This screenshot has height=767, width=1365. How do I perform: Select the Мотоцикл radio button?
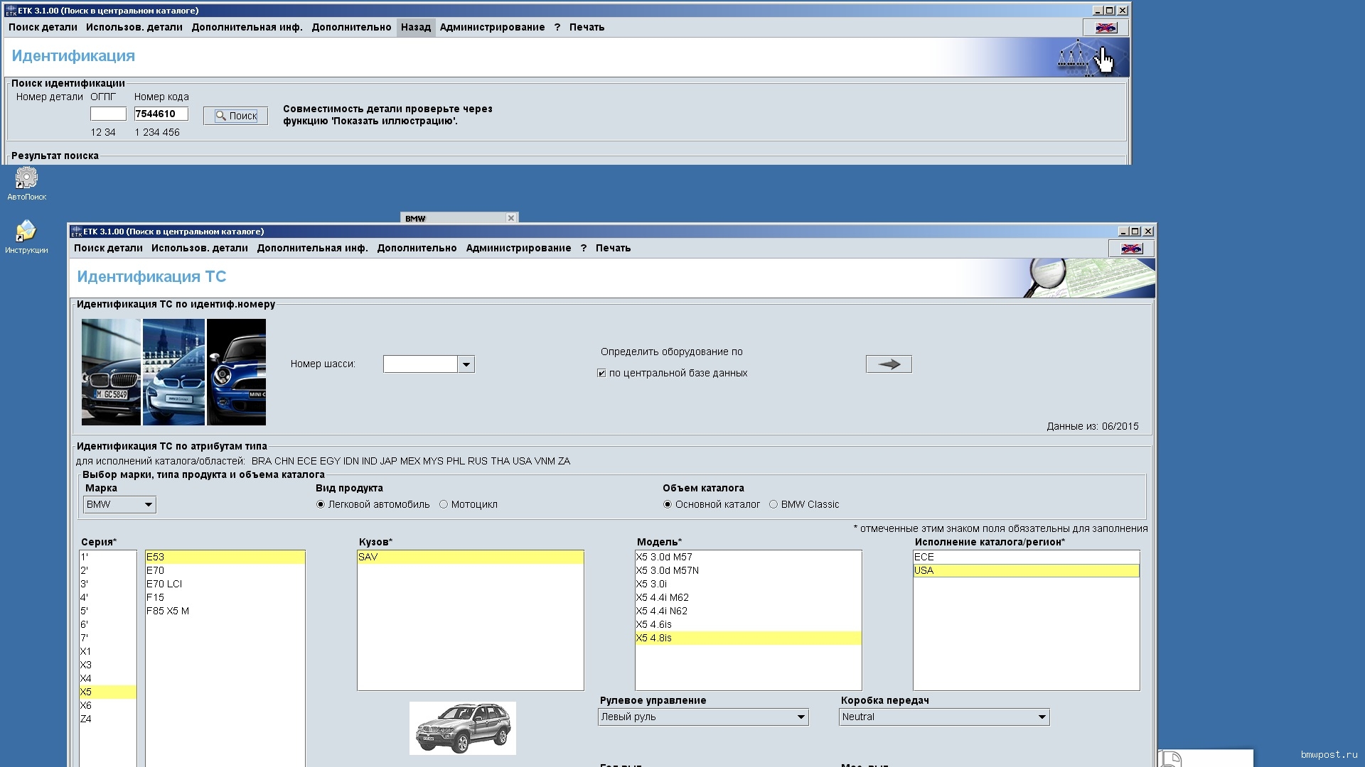tap(444, 505)
